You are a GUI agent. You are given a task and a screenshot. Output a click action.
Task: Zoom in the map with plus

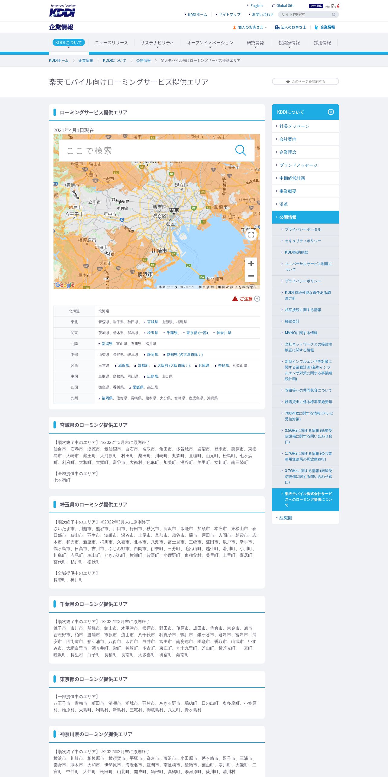251,264
